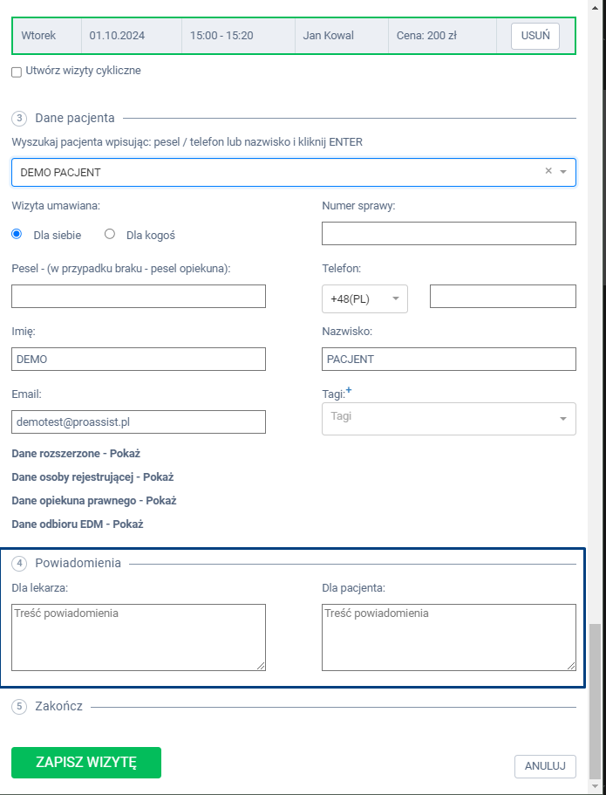Image resolution: width=606 pixels, height=795 pixels.
Task: Open the +48(PL) country code dropdown
Action: tap(364, 298)
